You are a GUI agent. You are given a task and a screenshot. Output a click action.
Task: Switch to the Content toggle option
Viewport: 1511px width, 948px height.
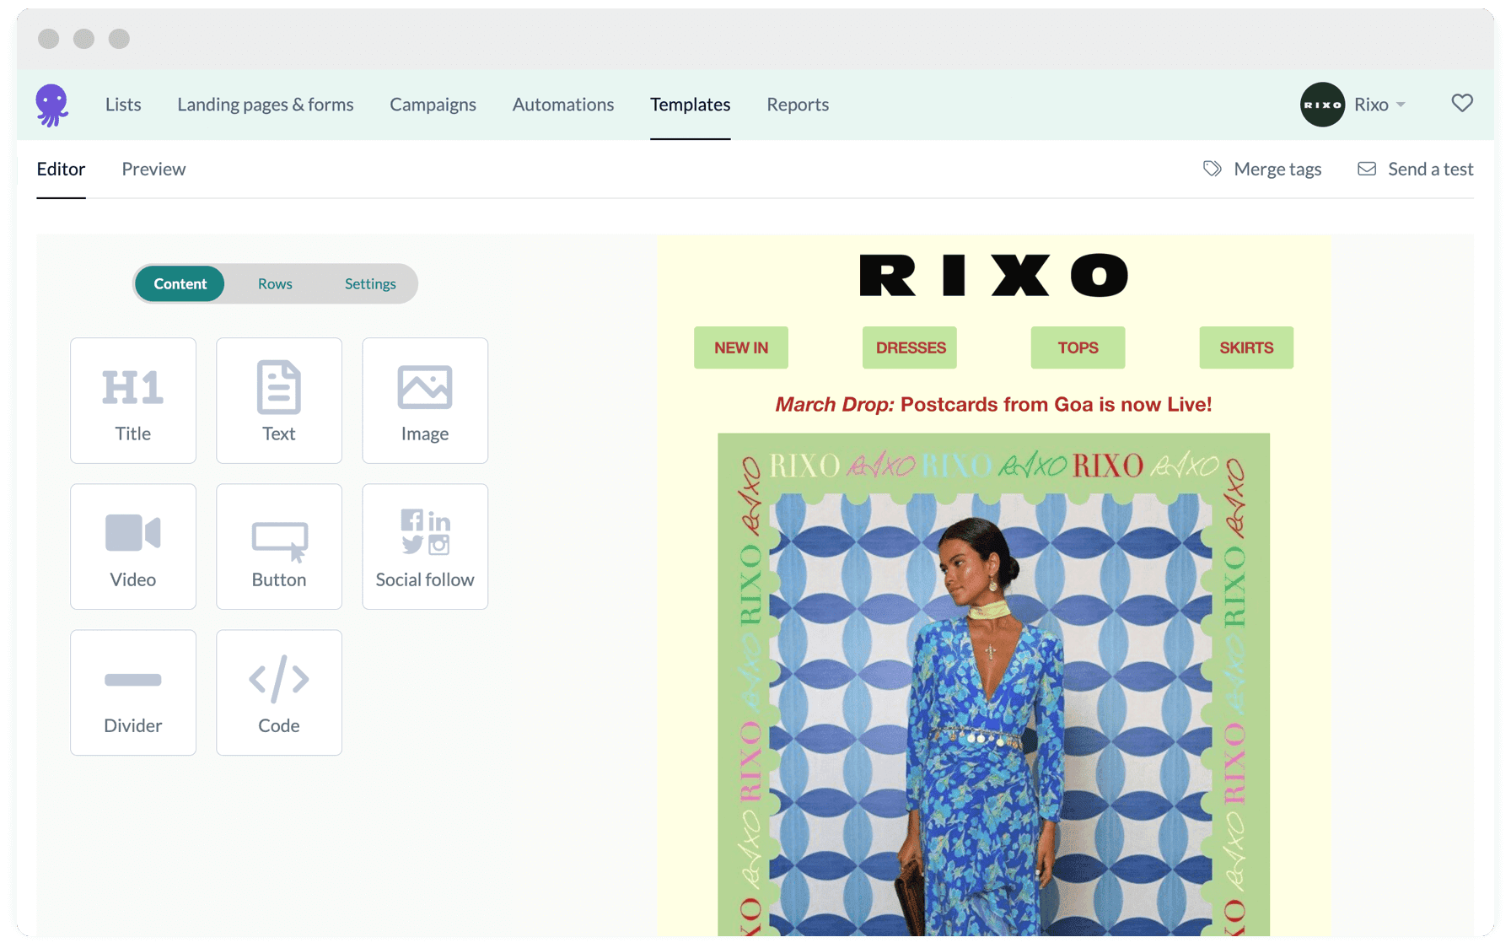click(180, 283)
